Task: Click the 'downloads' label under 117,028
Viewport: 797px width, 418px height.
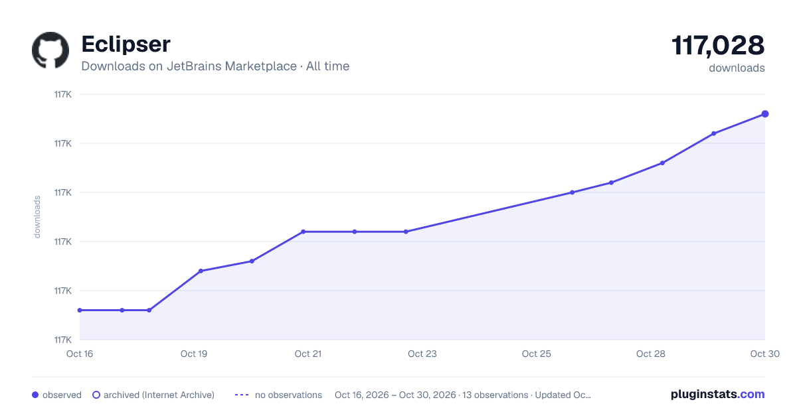Action: pos(737,68)
